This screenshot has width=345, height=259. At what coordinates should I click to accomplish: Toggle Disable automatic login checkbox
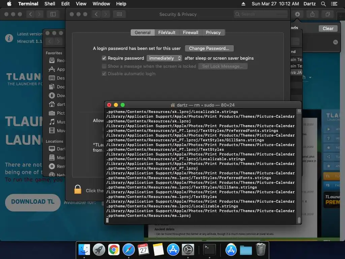104,74
